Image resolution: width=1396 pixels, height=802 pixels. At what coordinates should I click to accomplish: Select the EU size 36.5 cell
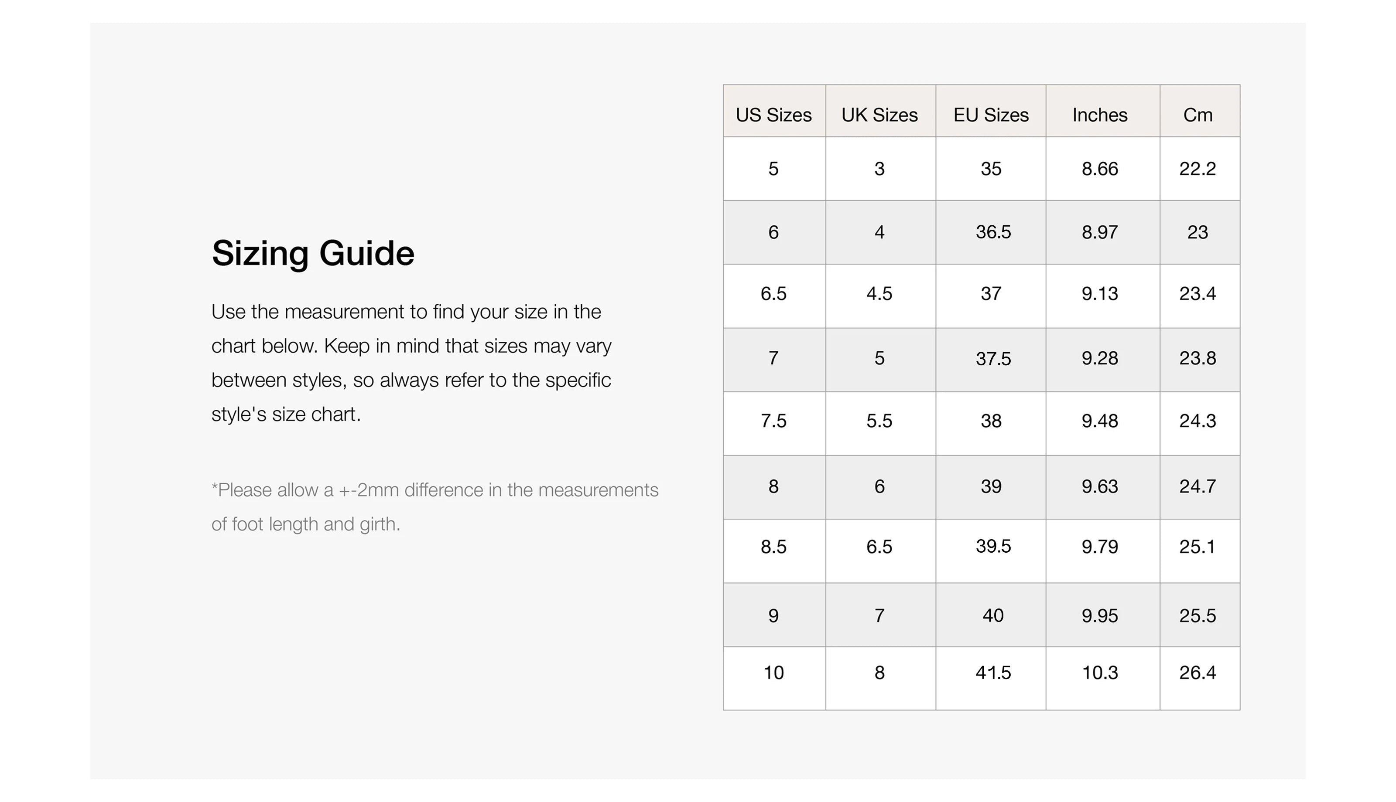coord(992,232)
